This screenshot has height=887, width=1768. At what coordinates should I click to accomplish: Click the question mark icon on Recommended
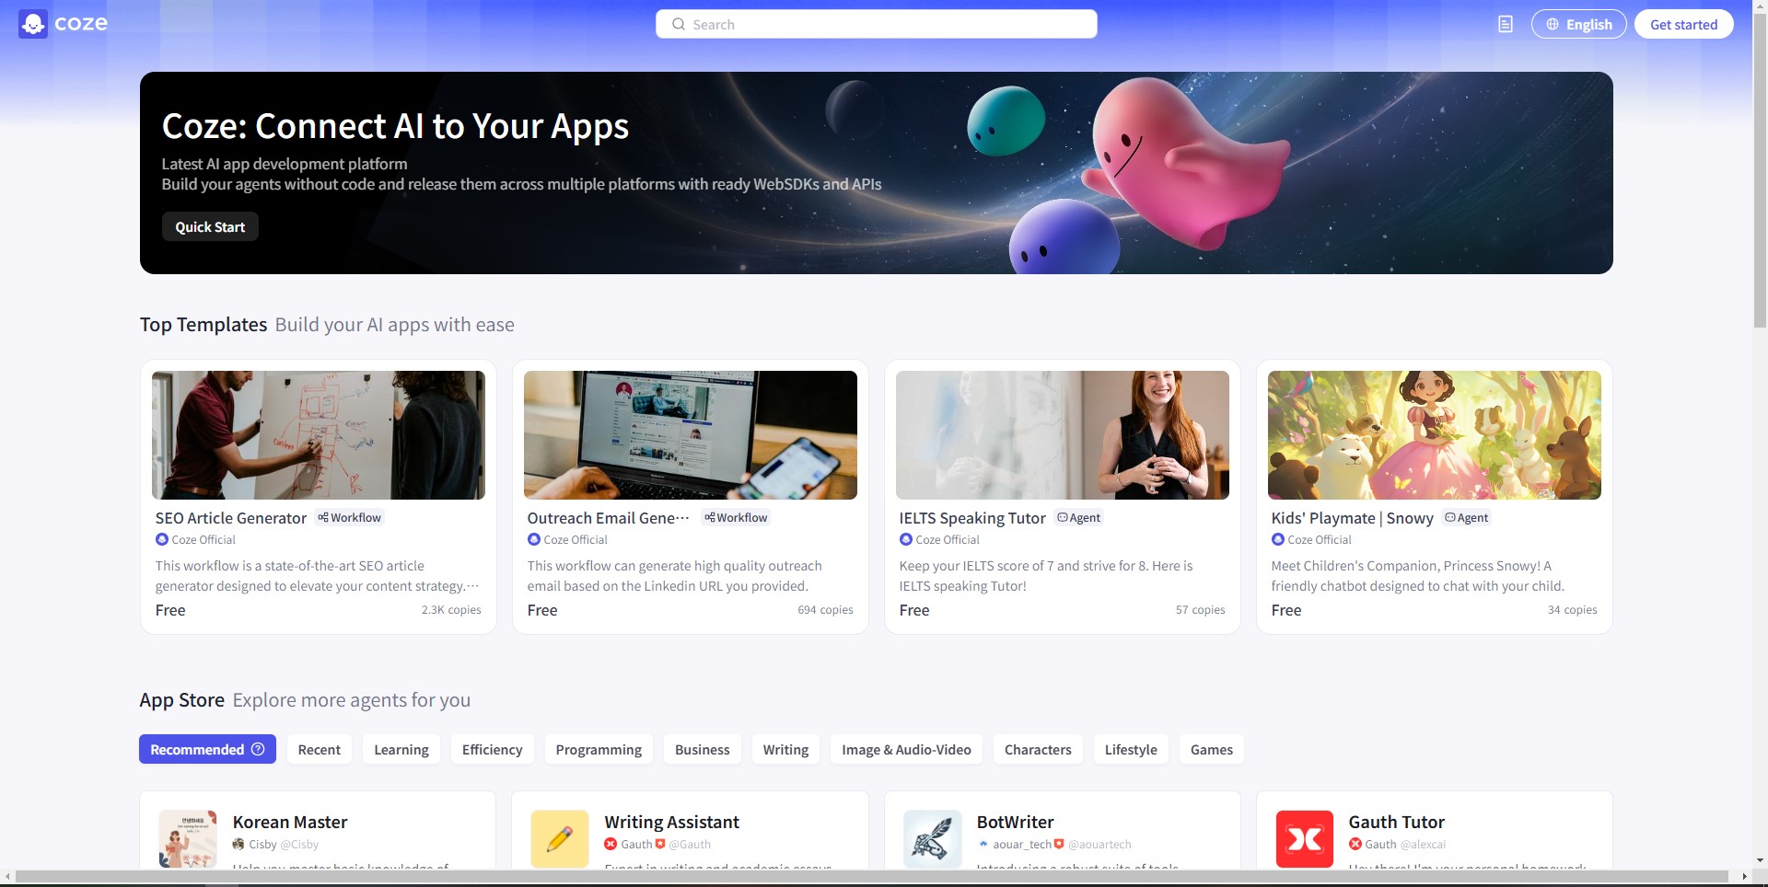pyautogui.click(x=258, y=749)
